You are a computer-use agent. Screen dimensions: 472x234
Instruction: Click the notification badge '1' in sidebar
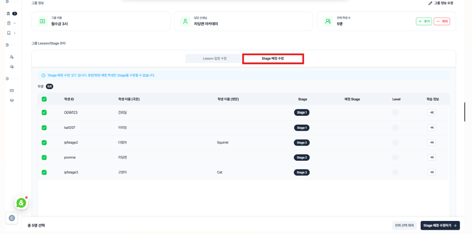coord(15,13)
